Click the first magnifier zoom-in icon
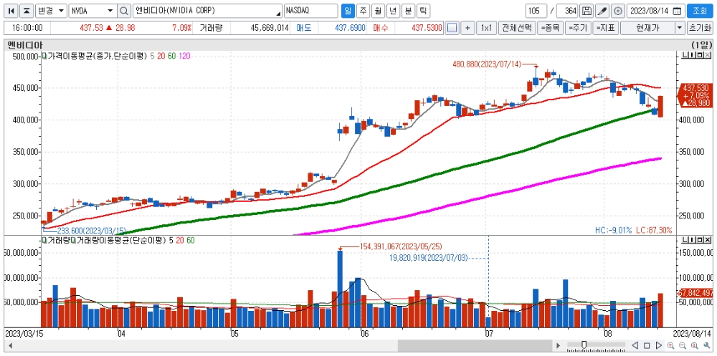 tap(671, 345)
